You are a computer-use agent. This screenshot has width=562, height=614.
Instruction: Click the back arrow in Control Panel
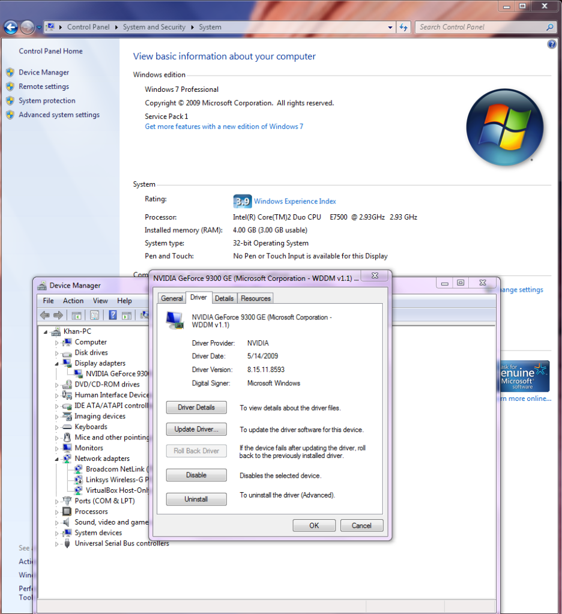[10, 27]
